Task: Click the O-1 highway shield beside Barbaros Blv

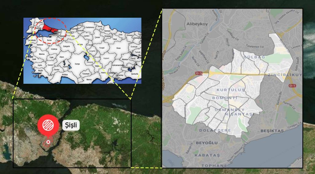Action: (x=292, y=86)
